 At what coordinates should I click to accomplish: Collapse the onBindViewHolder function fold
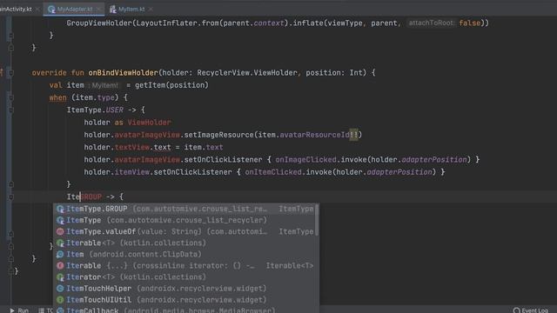[11, 73]
